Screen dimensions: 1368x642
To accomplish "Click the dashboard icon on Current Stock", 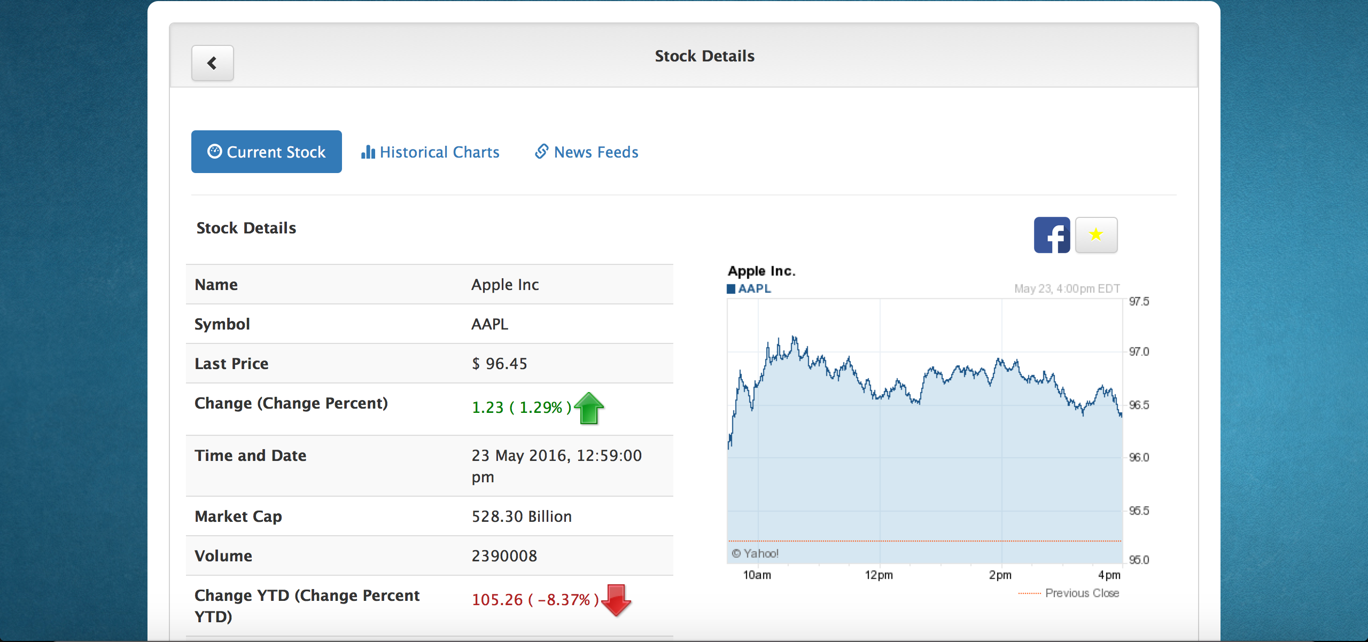I will pyautogui.click(x=215, y=152).
